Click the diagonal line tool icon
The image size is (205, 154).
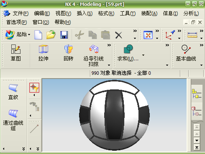[x=34, y=129]
